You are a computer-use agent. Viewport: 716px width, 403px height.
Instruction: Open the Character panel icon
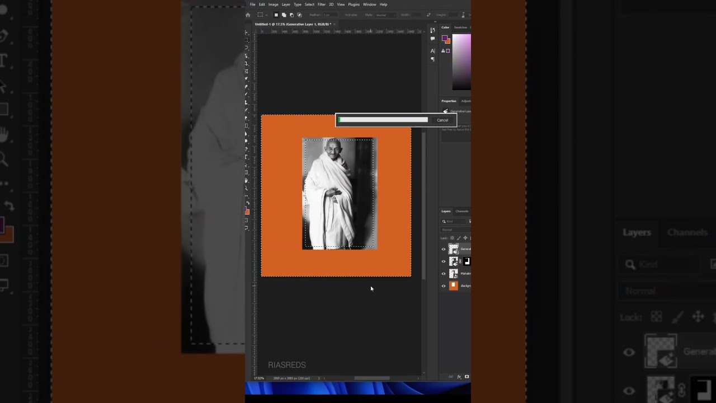pyautogui.click(x=432, y=51)
